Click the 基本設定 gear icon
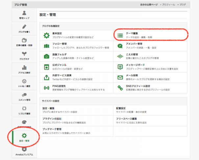 pos(46,35)
